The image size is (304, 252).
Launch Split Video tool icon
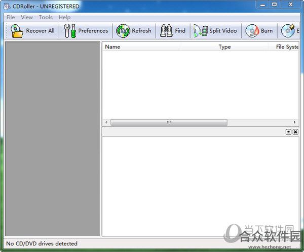coord(201,31)
